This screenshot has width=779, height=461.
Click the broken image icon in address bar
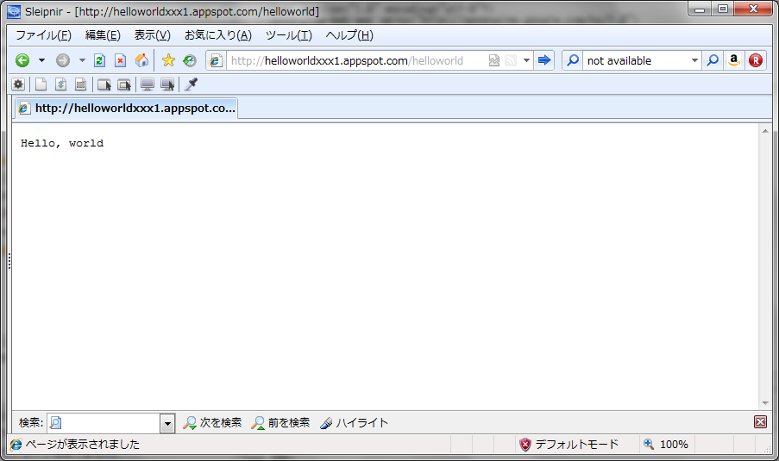pyautogui.click(x=493, y=60)
